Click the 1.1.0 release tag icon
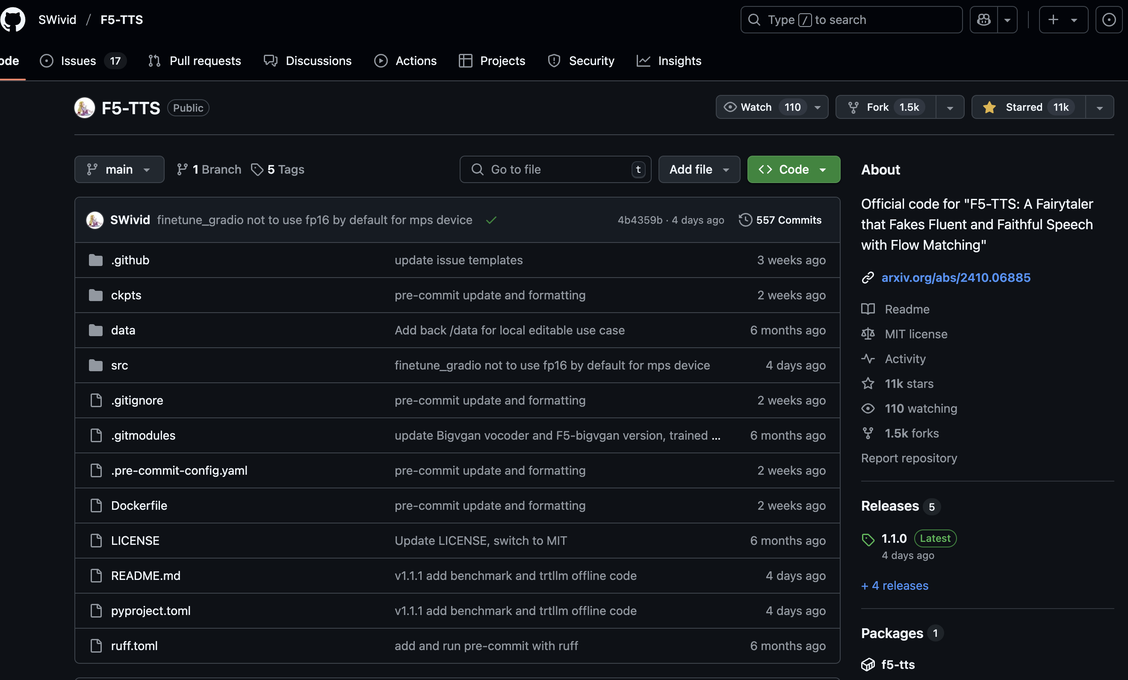Screen dimensions: 1128x680 click(x=868, y=539)
